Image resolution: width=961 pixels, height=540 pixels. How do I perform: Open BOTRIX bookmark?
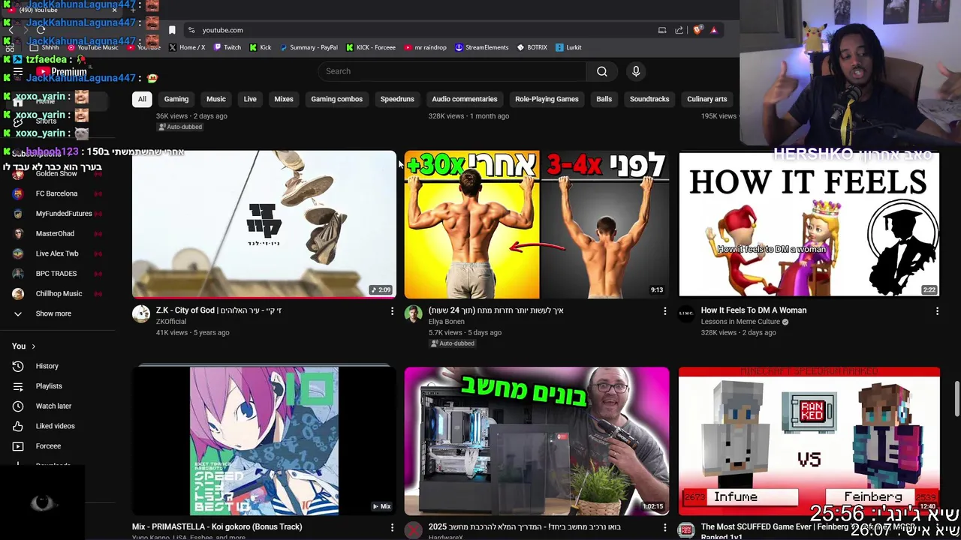(532, 47)
